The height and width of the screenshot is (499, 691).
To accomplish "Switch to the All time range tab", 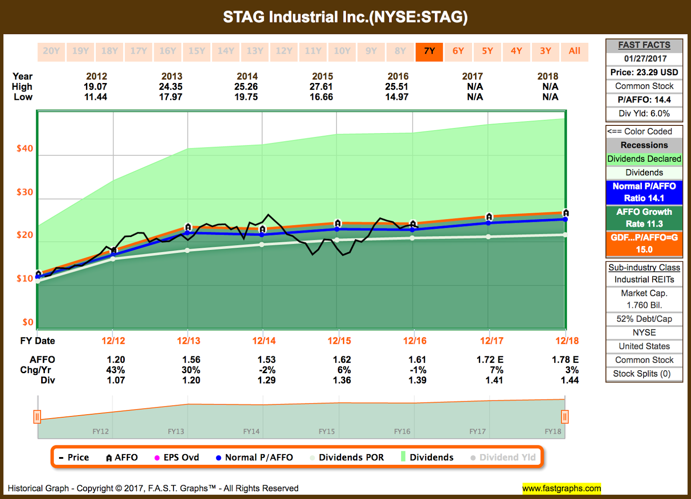I will pyautogui.click(x=574, y=51).
